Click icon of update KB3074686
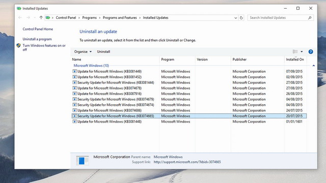 (75, 110)
